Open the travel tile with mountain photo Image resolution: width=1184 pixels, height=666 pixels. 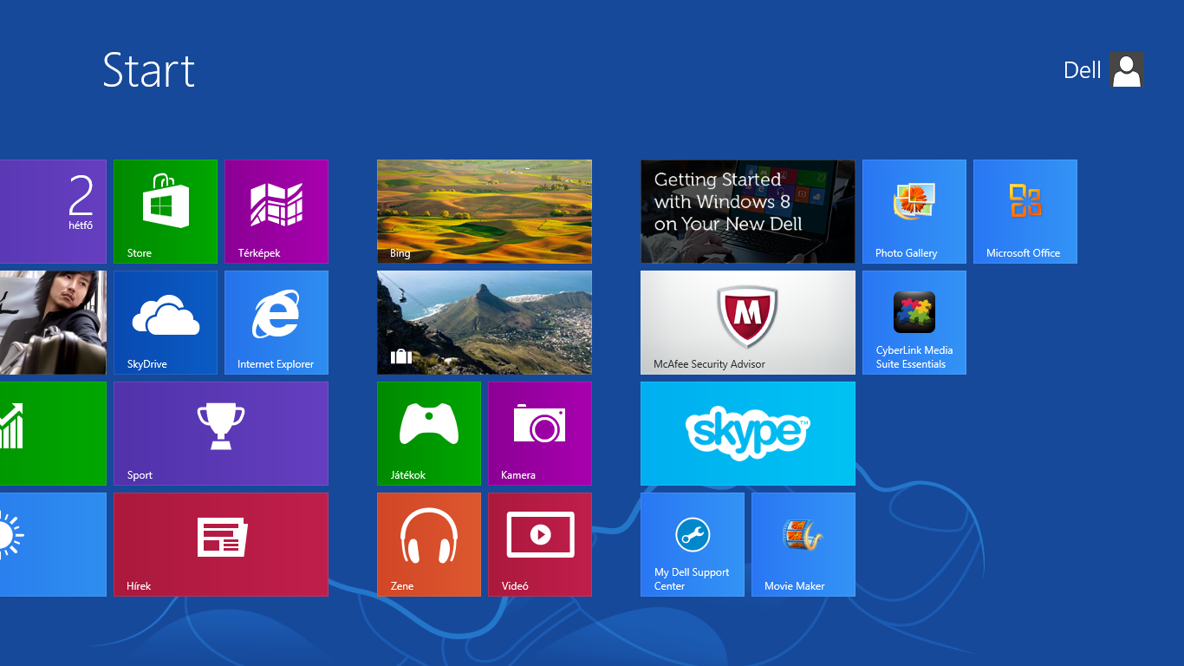pos(485,323)
